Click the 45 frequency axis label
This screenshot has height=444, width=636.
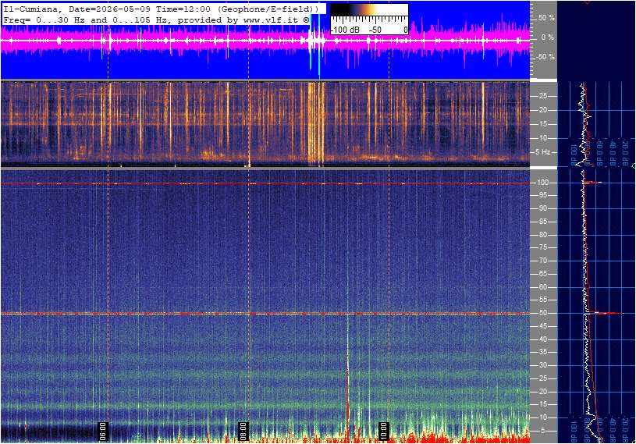(542, 326)
